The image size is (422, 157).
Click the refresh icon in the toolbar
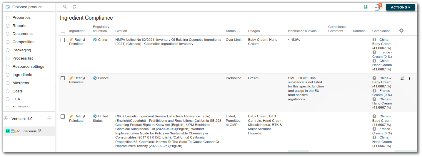(74, 7)
